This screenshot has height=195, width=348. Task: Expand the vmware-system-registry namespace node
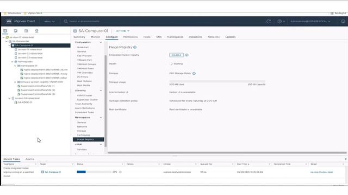click(x=15, y=82)
